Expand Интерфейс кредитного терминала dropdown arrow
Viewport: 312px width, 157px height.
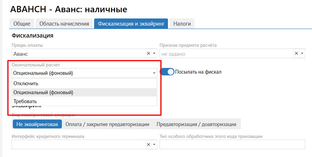(x=154, y=144)
